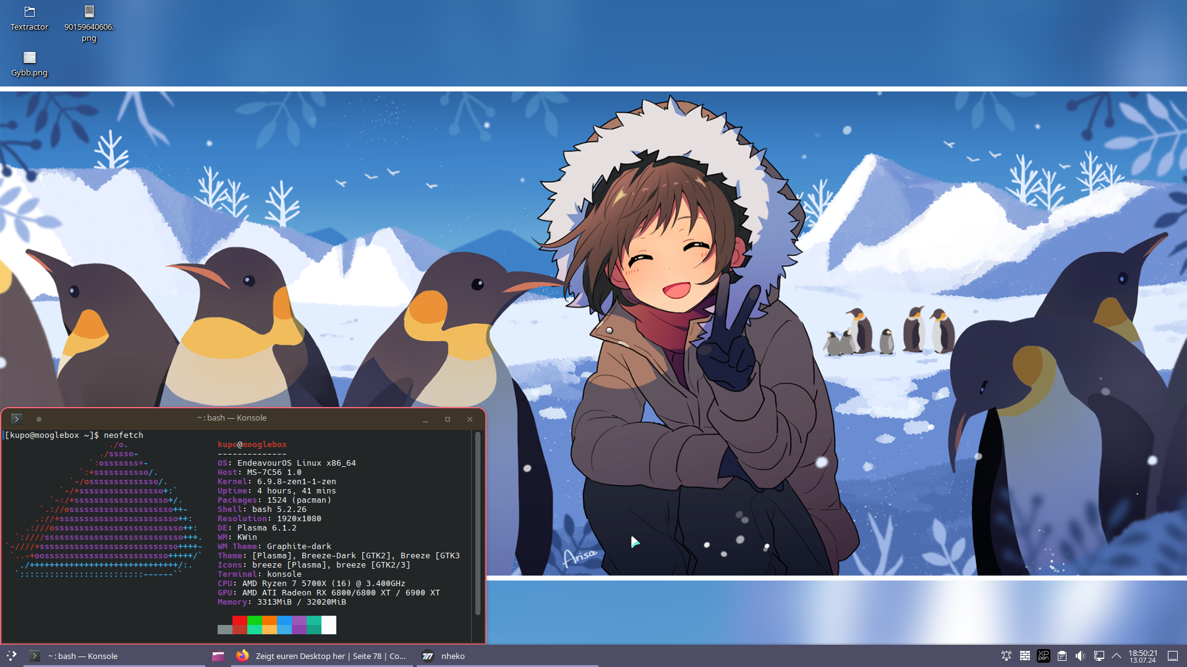Click the show desktop button
Screen dimensions: 1187x667
coord(1173,656)
